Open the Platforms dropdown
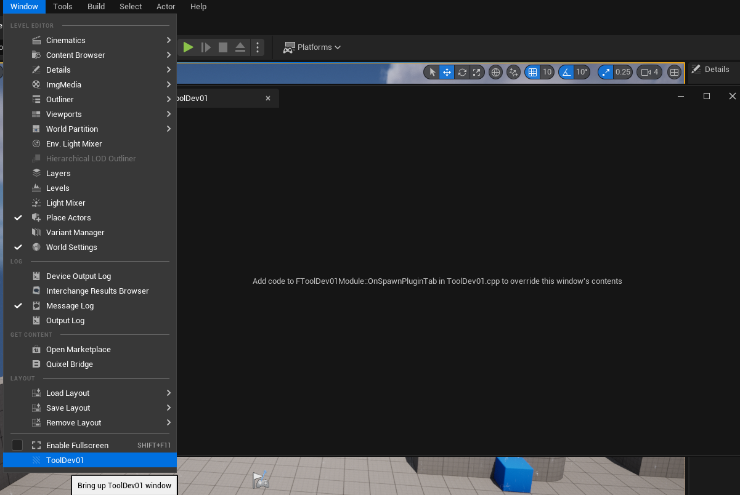740x495 pixels. [x=312, y=47]
